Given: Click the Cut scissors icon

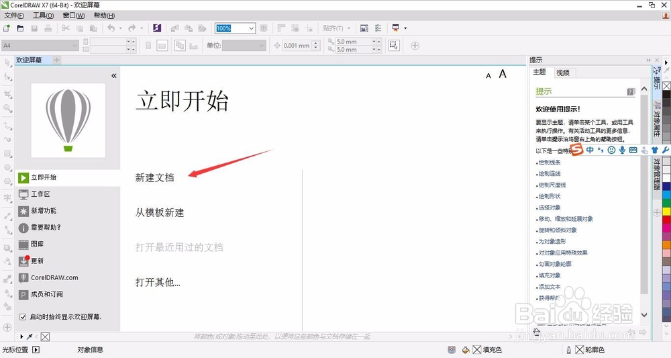Looking at the screenshot, I should click(x=66, y=28).
